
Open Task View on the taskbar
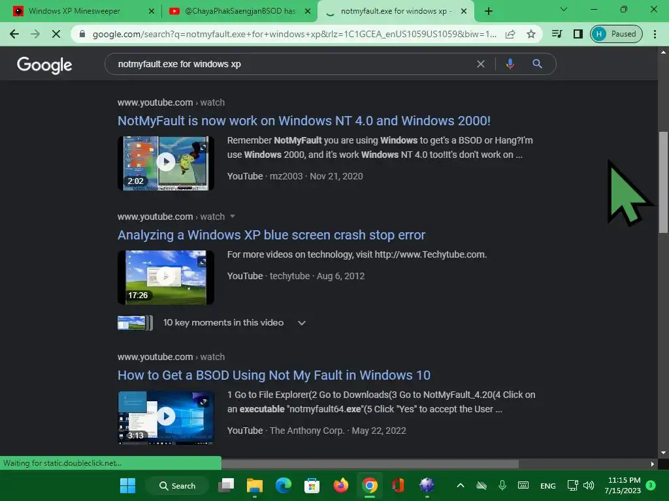coord(226,485)
